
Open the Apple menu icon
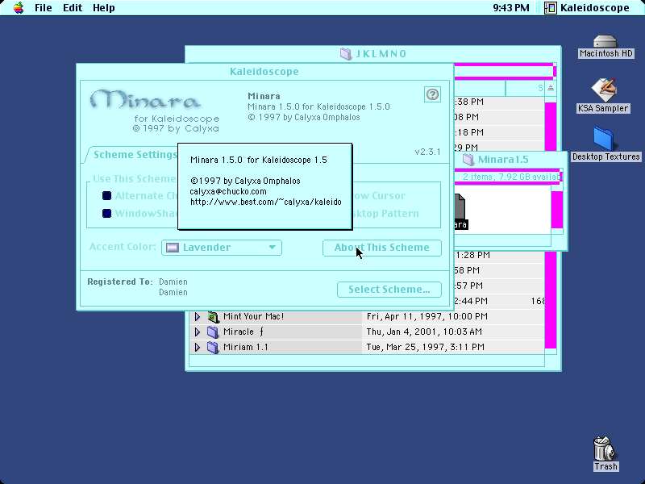pos(19,8)
